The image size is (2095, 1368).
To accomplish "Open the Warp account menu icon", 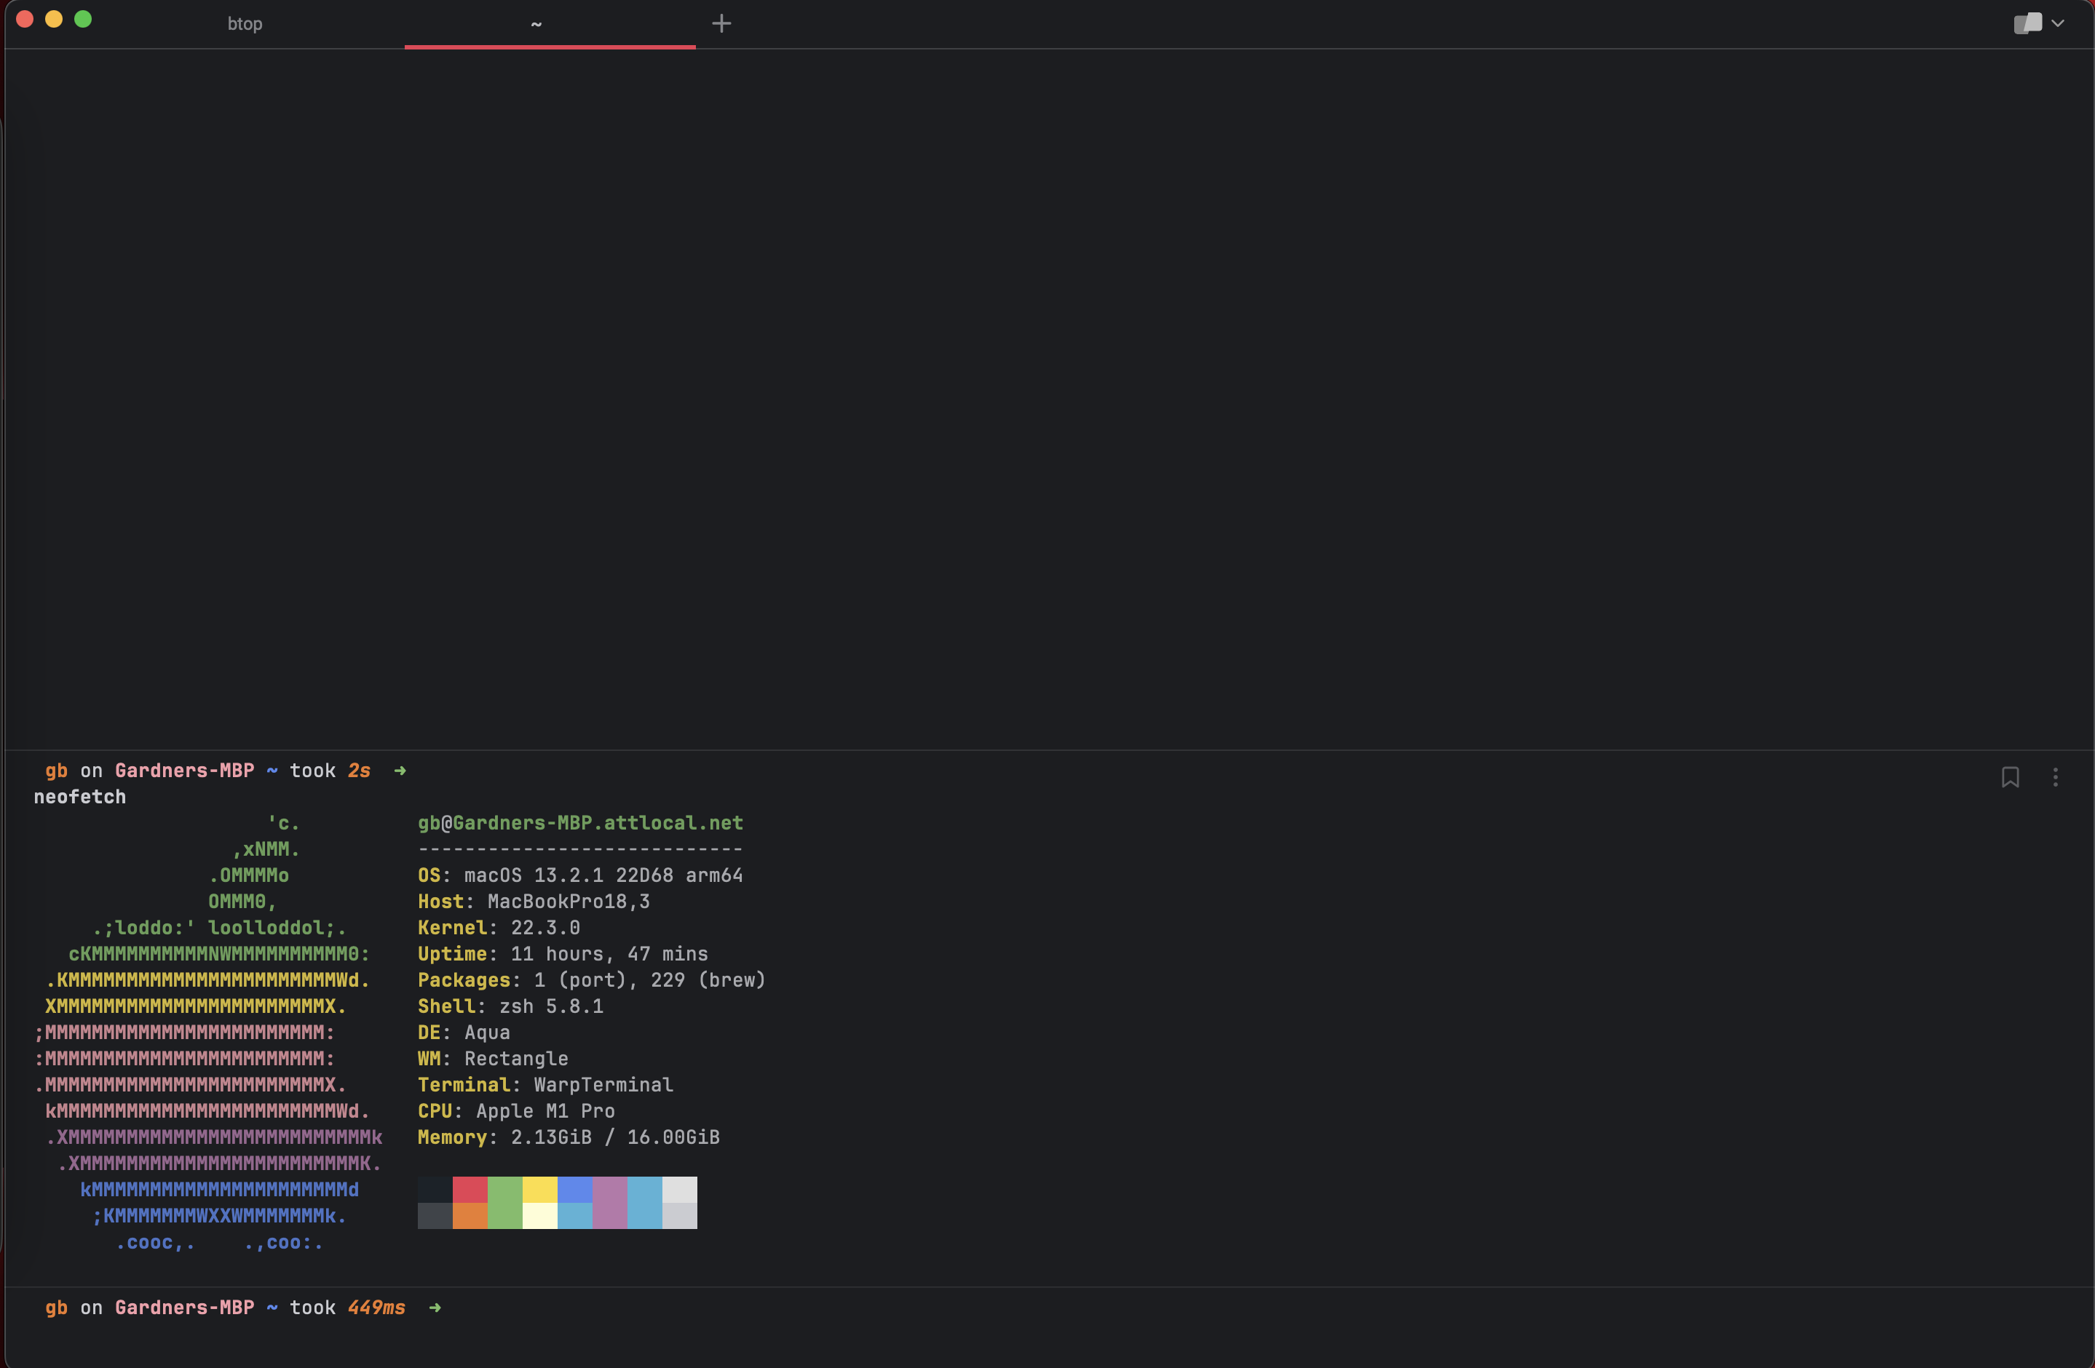I will coord(2027,23).
